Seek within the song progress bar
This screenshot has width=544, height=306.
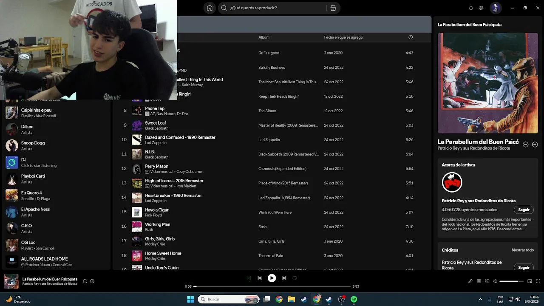[272, 286]
